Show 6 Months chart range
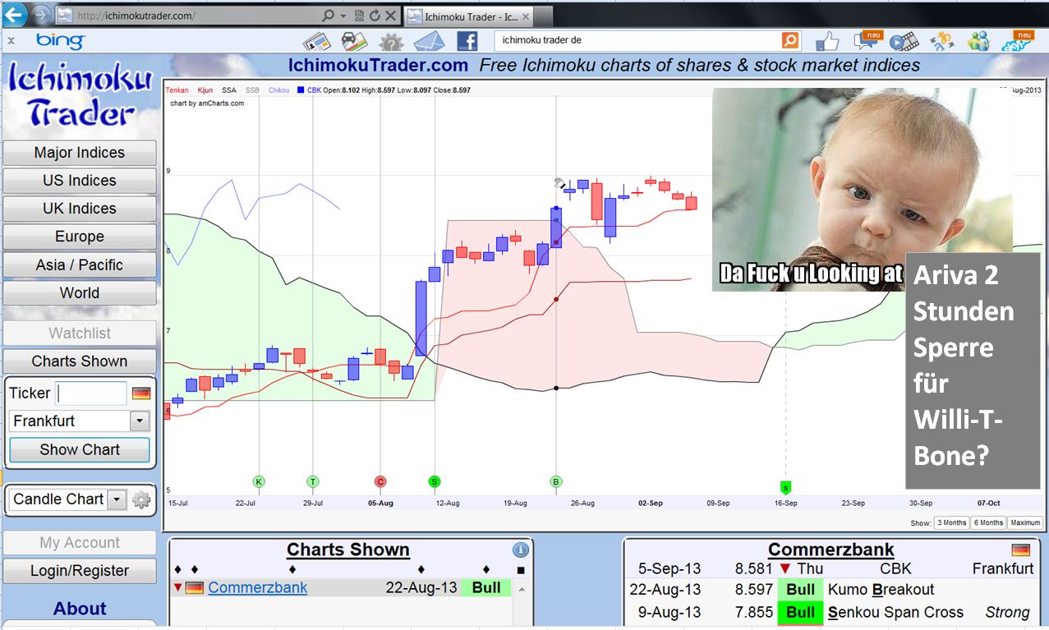 (x=988, y=522)
